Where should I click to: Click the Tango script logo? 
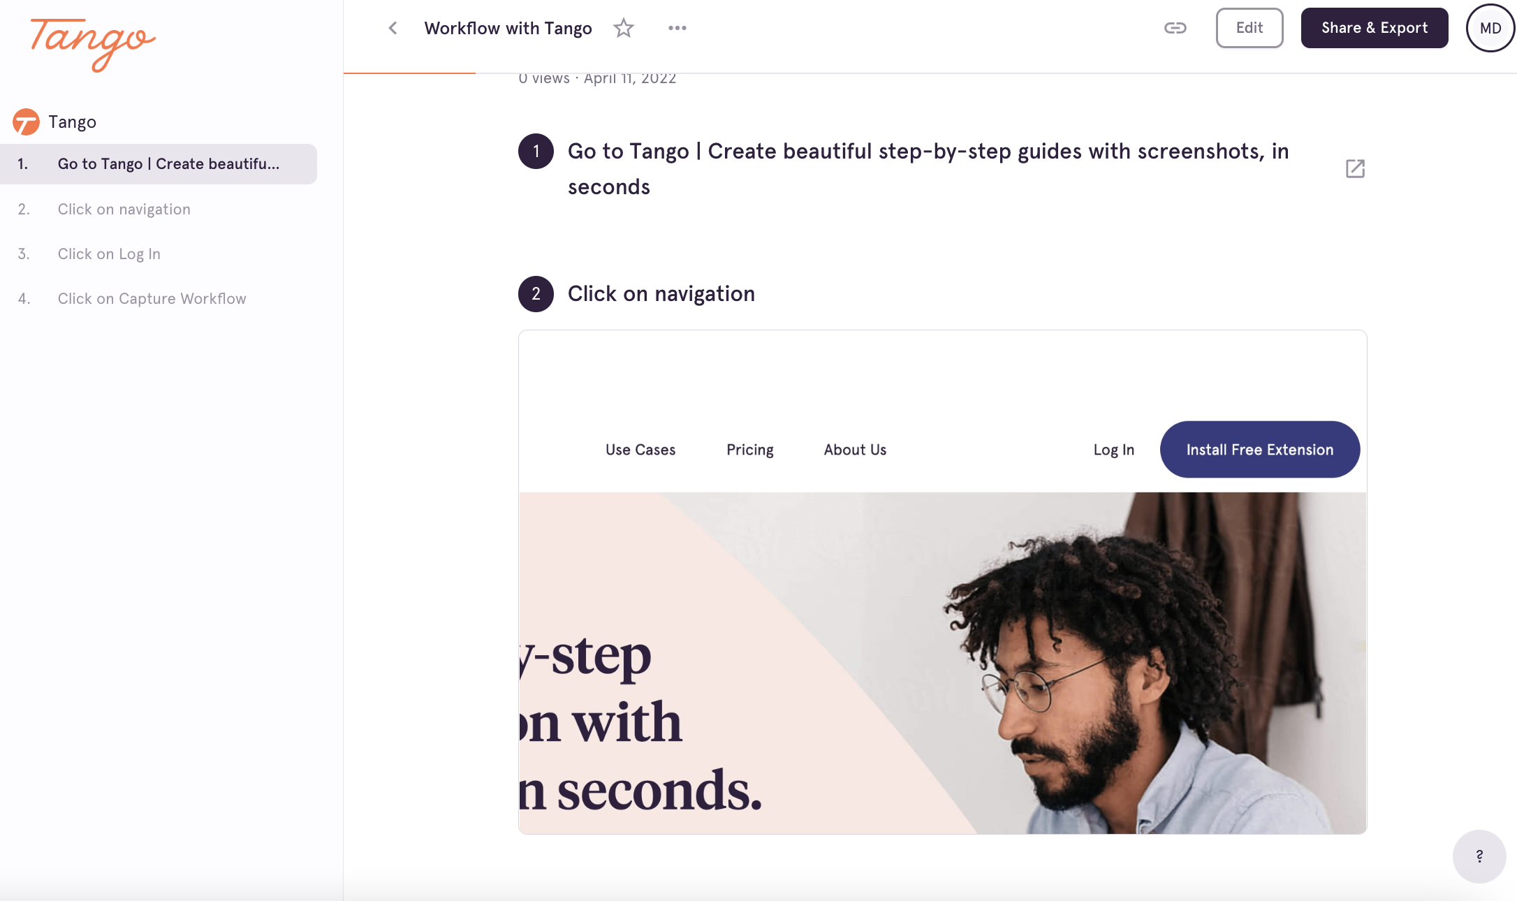pyautogui.click(x=92, y=44)
